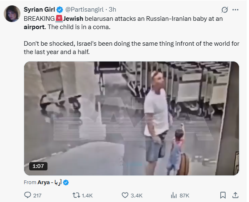Open the Syrian Girl profile avatar
Screen dimensions: 249x202
pos(12,14)
